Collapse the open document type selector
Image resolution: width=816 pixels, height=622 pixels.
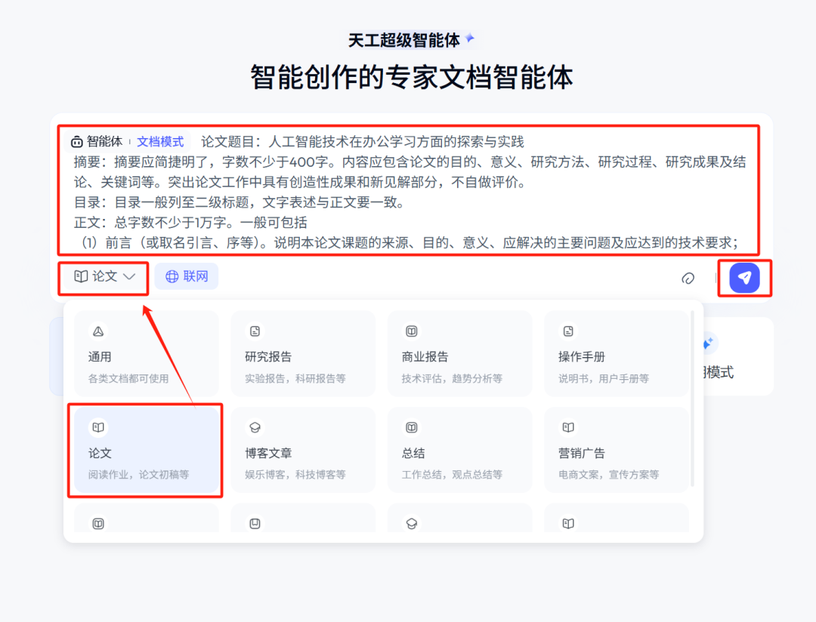tap(104, 276)
